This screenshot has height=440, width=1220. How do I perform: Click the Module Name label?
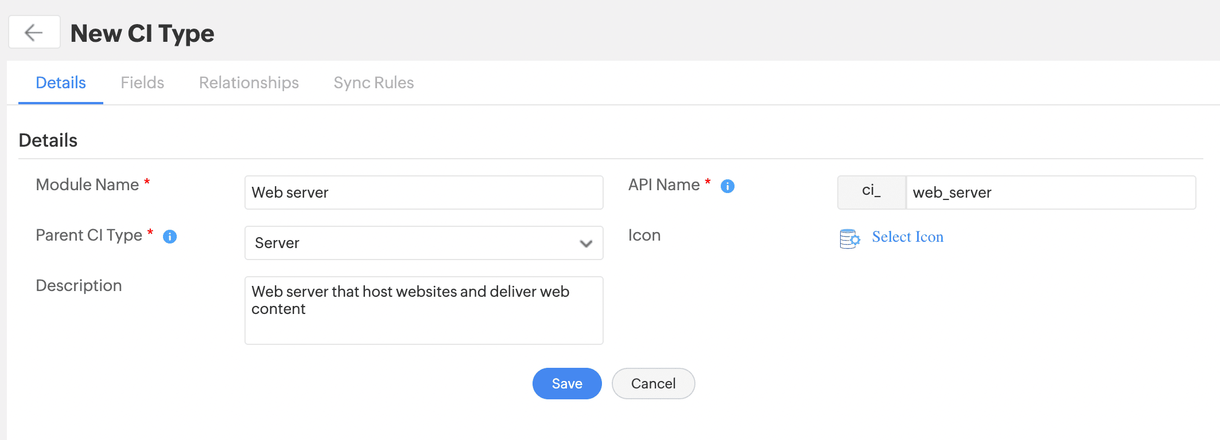tap(87, 184)
